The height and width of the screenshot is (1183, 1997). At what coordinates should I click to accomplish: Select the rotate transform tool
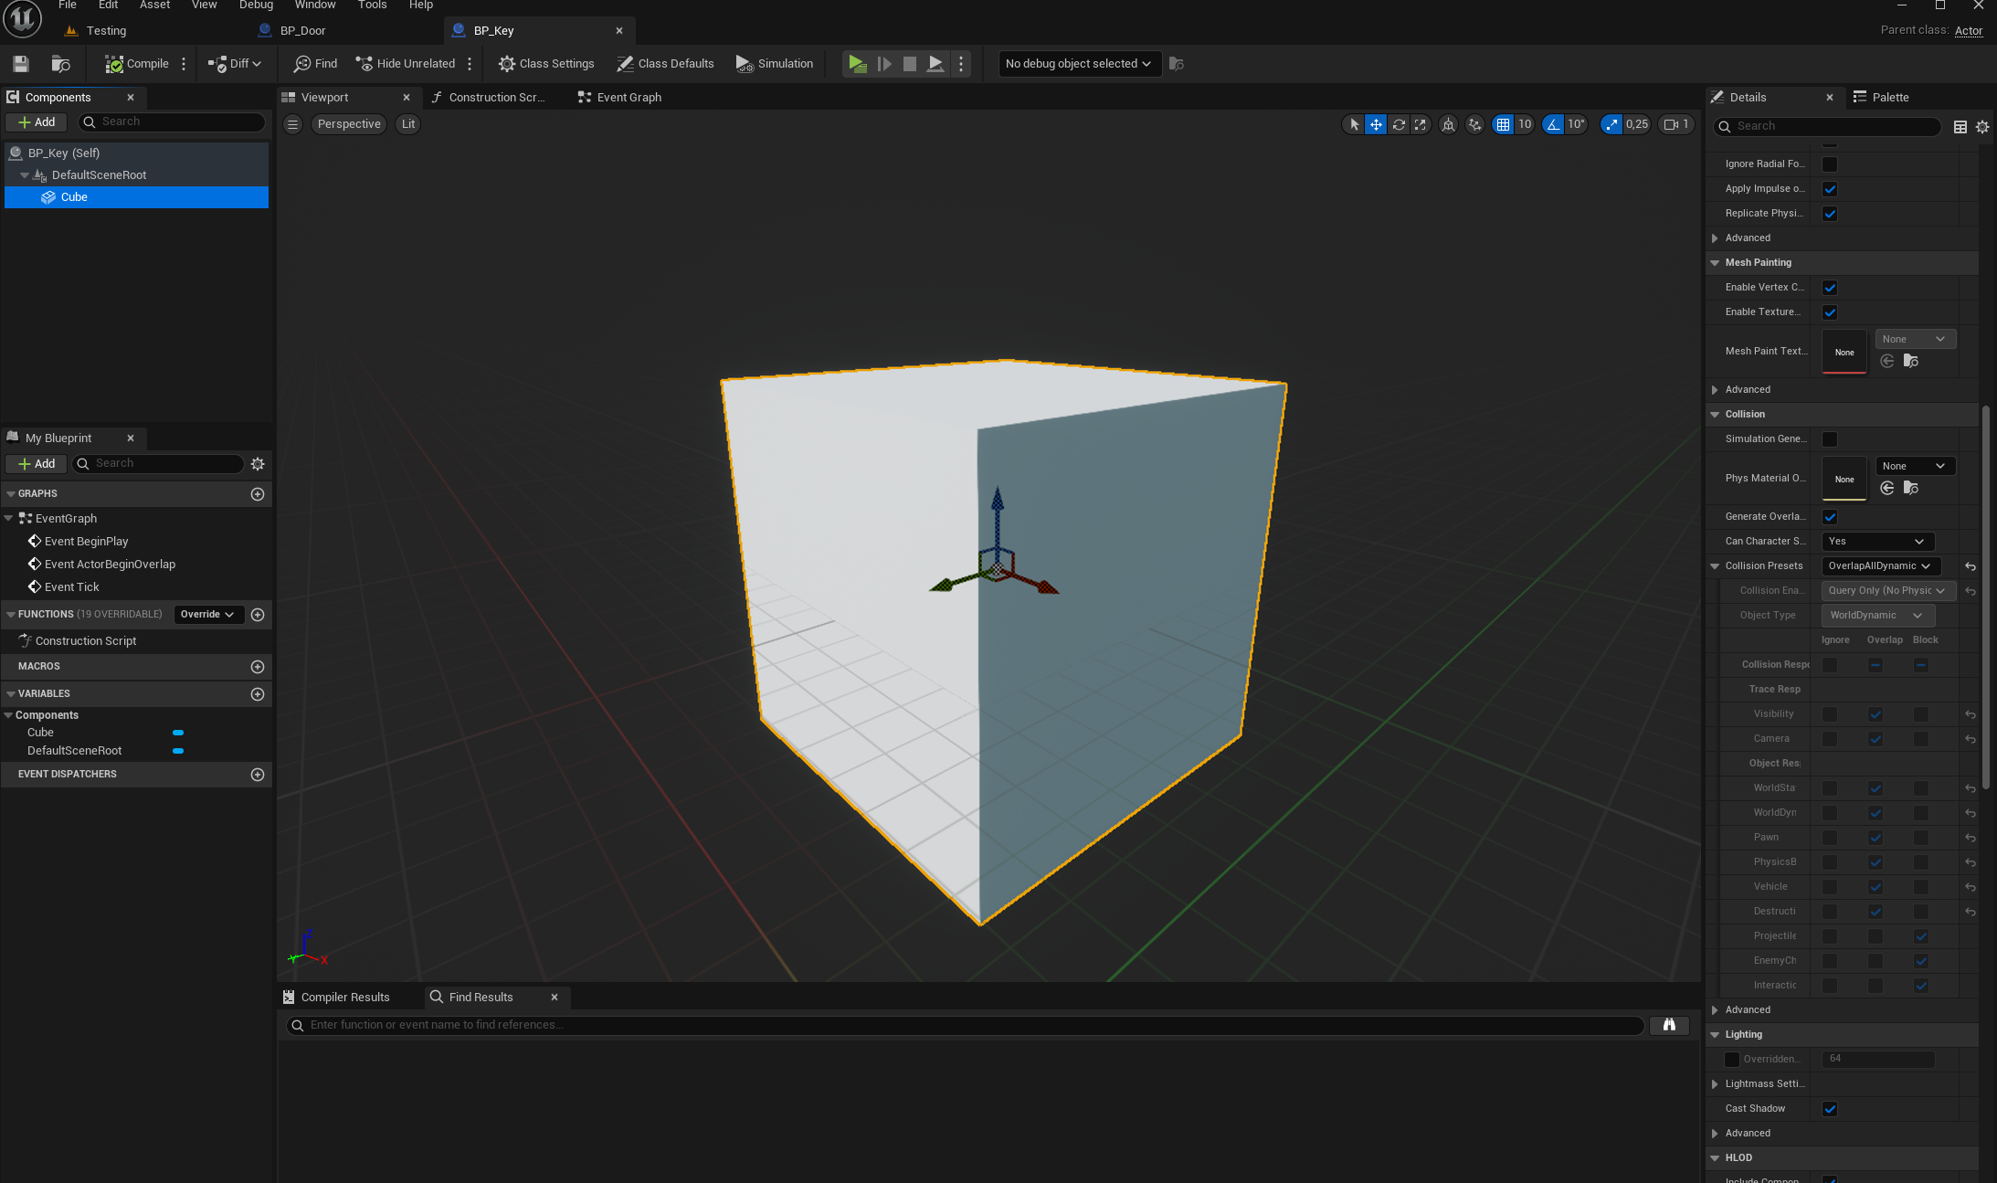click(1398, 124)
